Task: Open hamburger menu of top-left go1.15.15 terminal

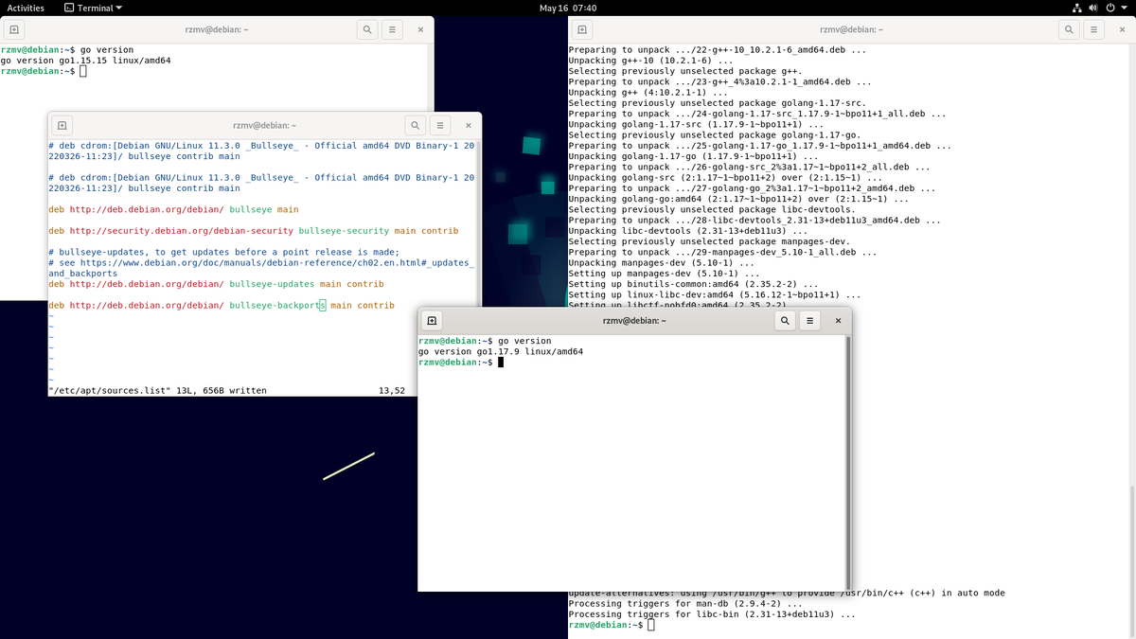Action: pyautogui.click(x=393, y=30)
